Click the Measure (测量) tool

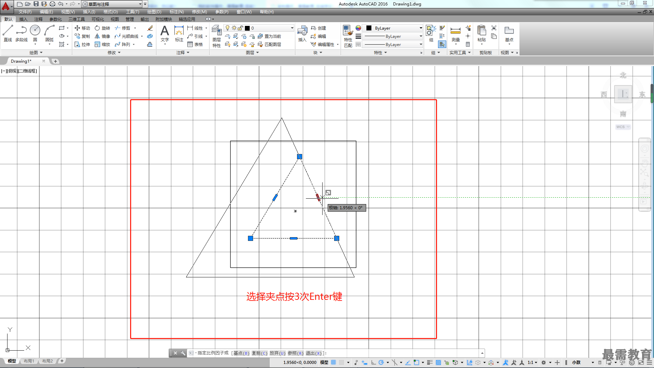point(455,34)
